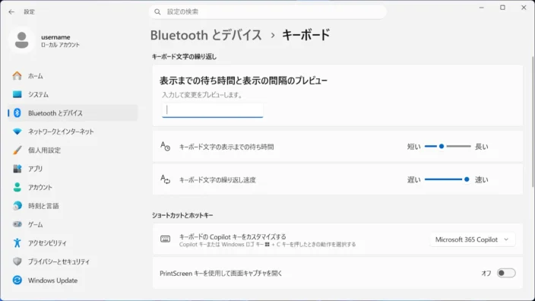Click the 設定の検索 search field
This screenshot has width=535, height=301.
pos(267,12)
